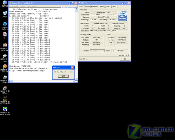The width and height of the screenshot is (175, 140).
Task: Open the Help menu in Super PI
Action: click(x=34, y=6)
